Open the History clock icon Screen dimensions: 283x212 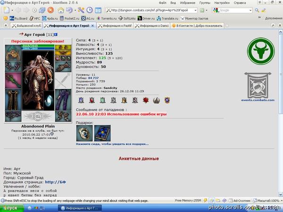pyautogui.click(x=90, y=10)
